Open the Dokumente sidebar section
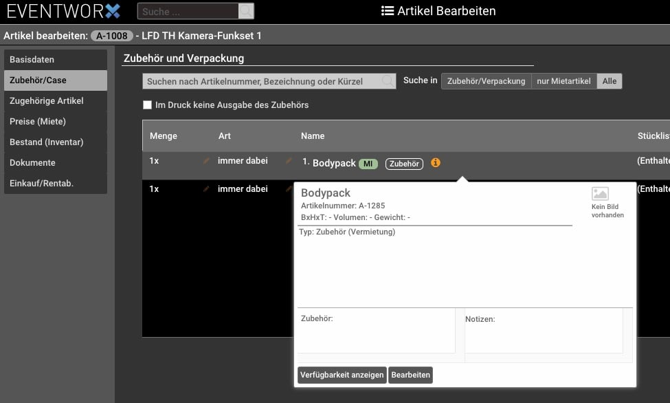This screenshot has height=403, width=670. (56, 163)
